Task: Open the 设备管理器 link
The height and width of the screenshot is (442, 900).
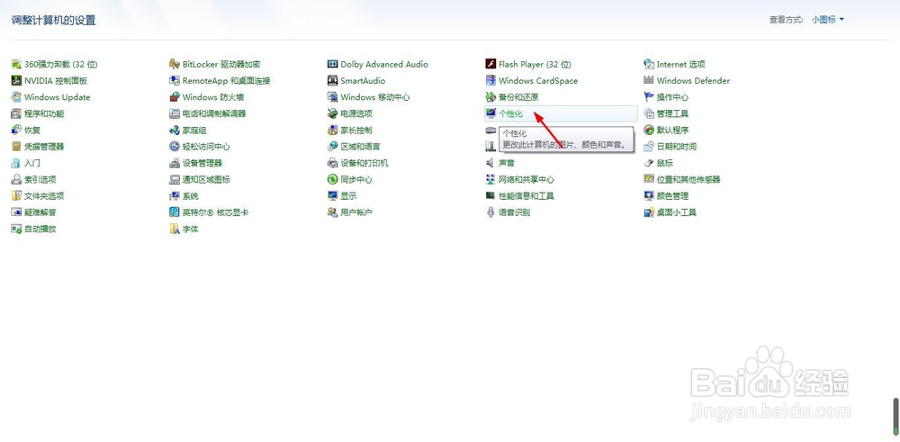Action: coord(202,163)
